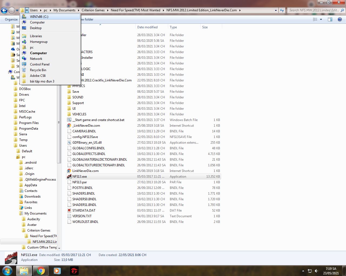The image size is (346, 276).
Task: Select Recycle Bin from the dropdown list
Action: (x=38, y=70)
